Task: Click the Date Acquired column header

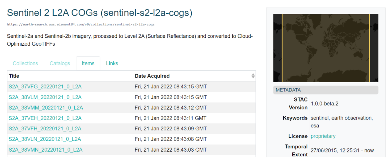Action: click(194, 76)
